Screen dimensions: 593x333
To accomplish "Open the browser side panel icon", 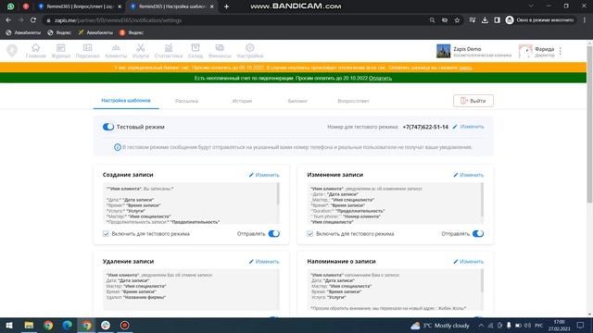I will (x=497, y=20).
